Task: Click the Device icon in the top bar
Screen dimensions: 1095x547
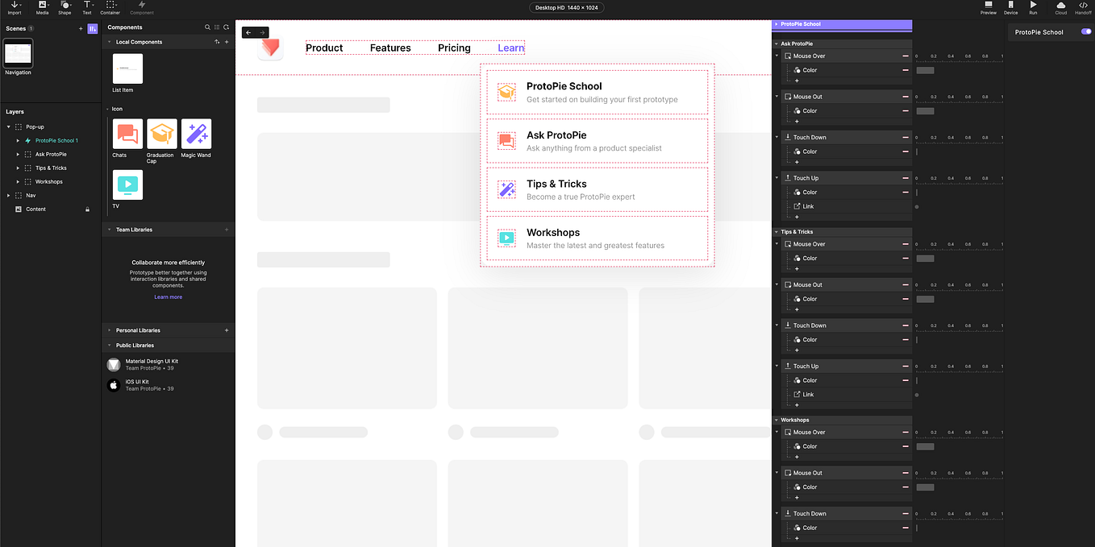Action: (1010, 8)
